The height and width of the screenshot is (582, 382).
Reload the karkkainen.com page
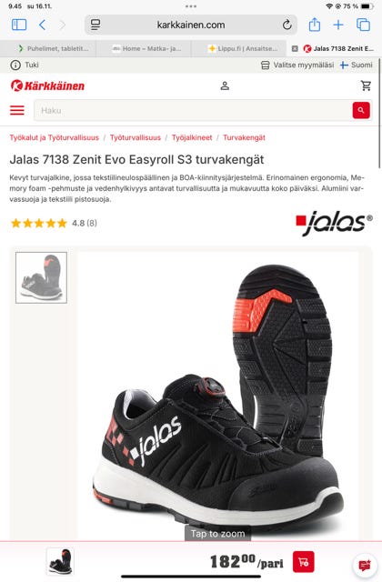(286, 25)
